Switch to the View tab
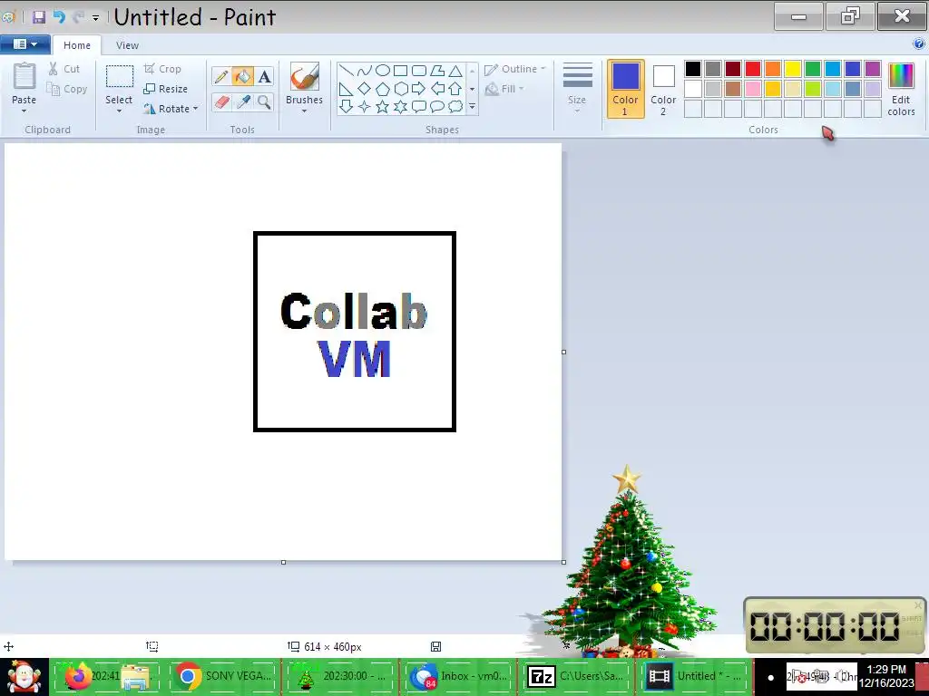This screenshot has height=696, width=929. (x=127, y=45)
